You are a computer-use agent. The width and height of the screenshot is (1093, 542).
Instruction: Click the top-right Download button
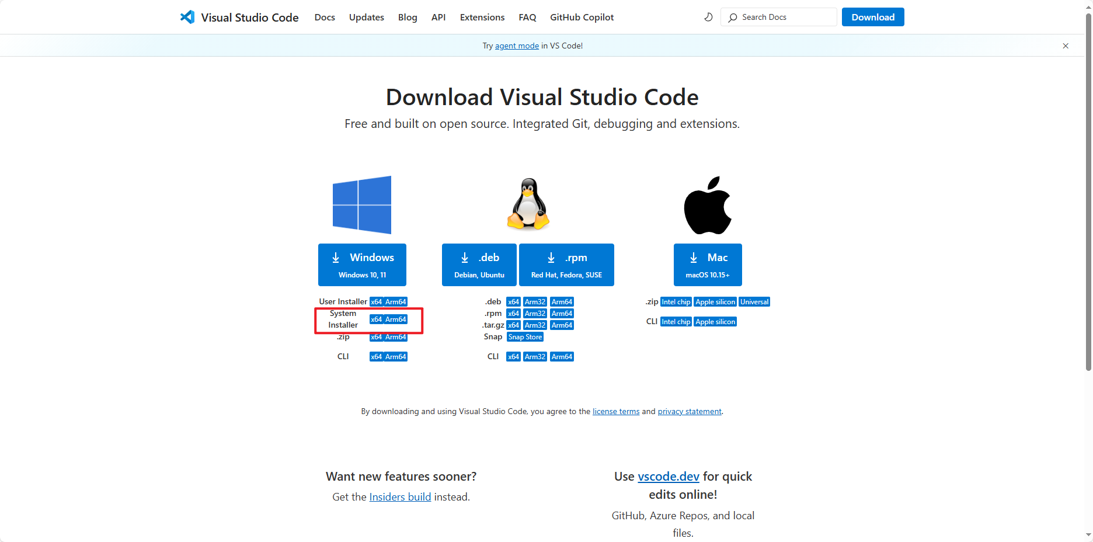click(873, 17)
